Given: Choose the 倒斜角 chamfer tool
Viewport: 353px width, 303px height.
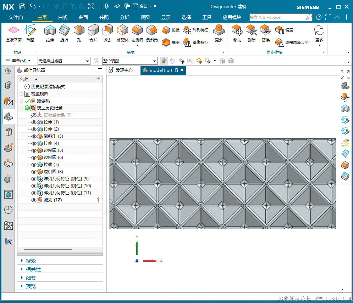Looking at the screenshot, I should tap(152, 31).
